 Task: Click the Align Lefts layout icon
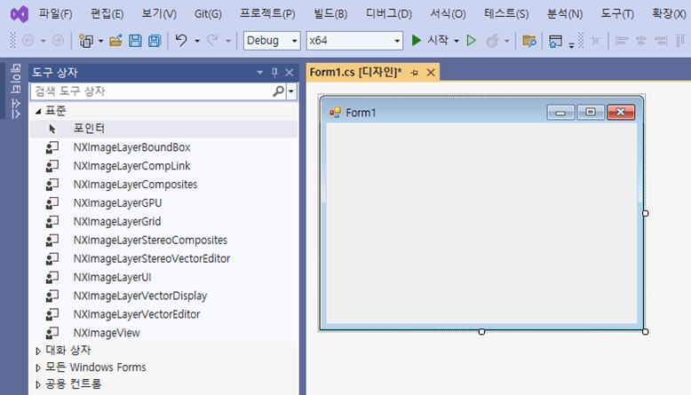(x=622, y=41)
